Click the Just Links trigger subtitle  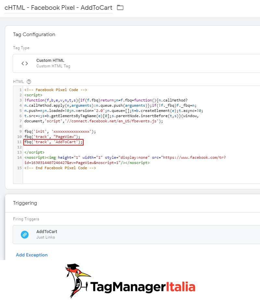(x=45, y=237)
